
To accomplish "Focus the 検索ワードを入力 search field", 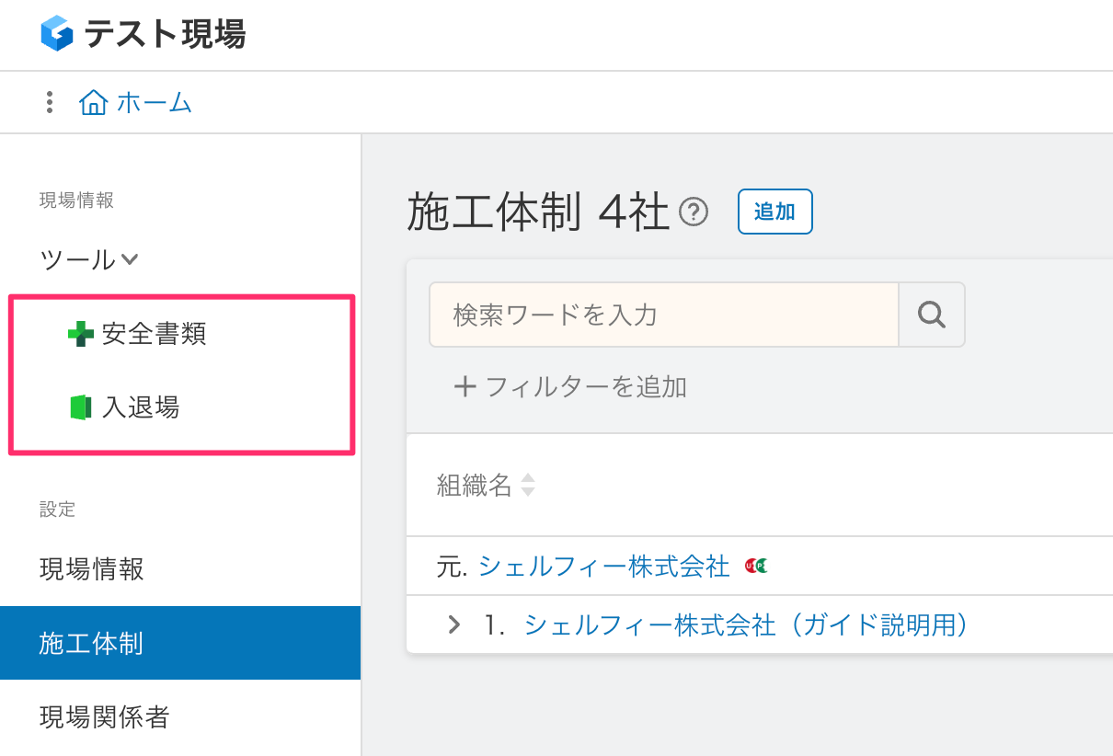I will click(663, 315).
